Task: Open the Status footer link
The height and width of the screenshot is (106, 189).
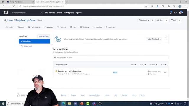Action: [74, 95]
